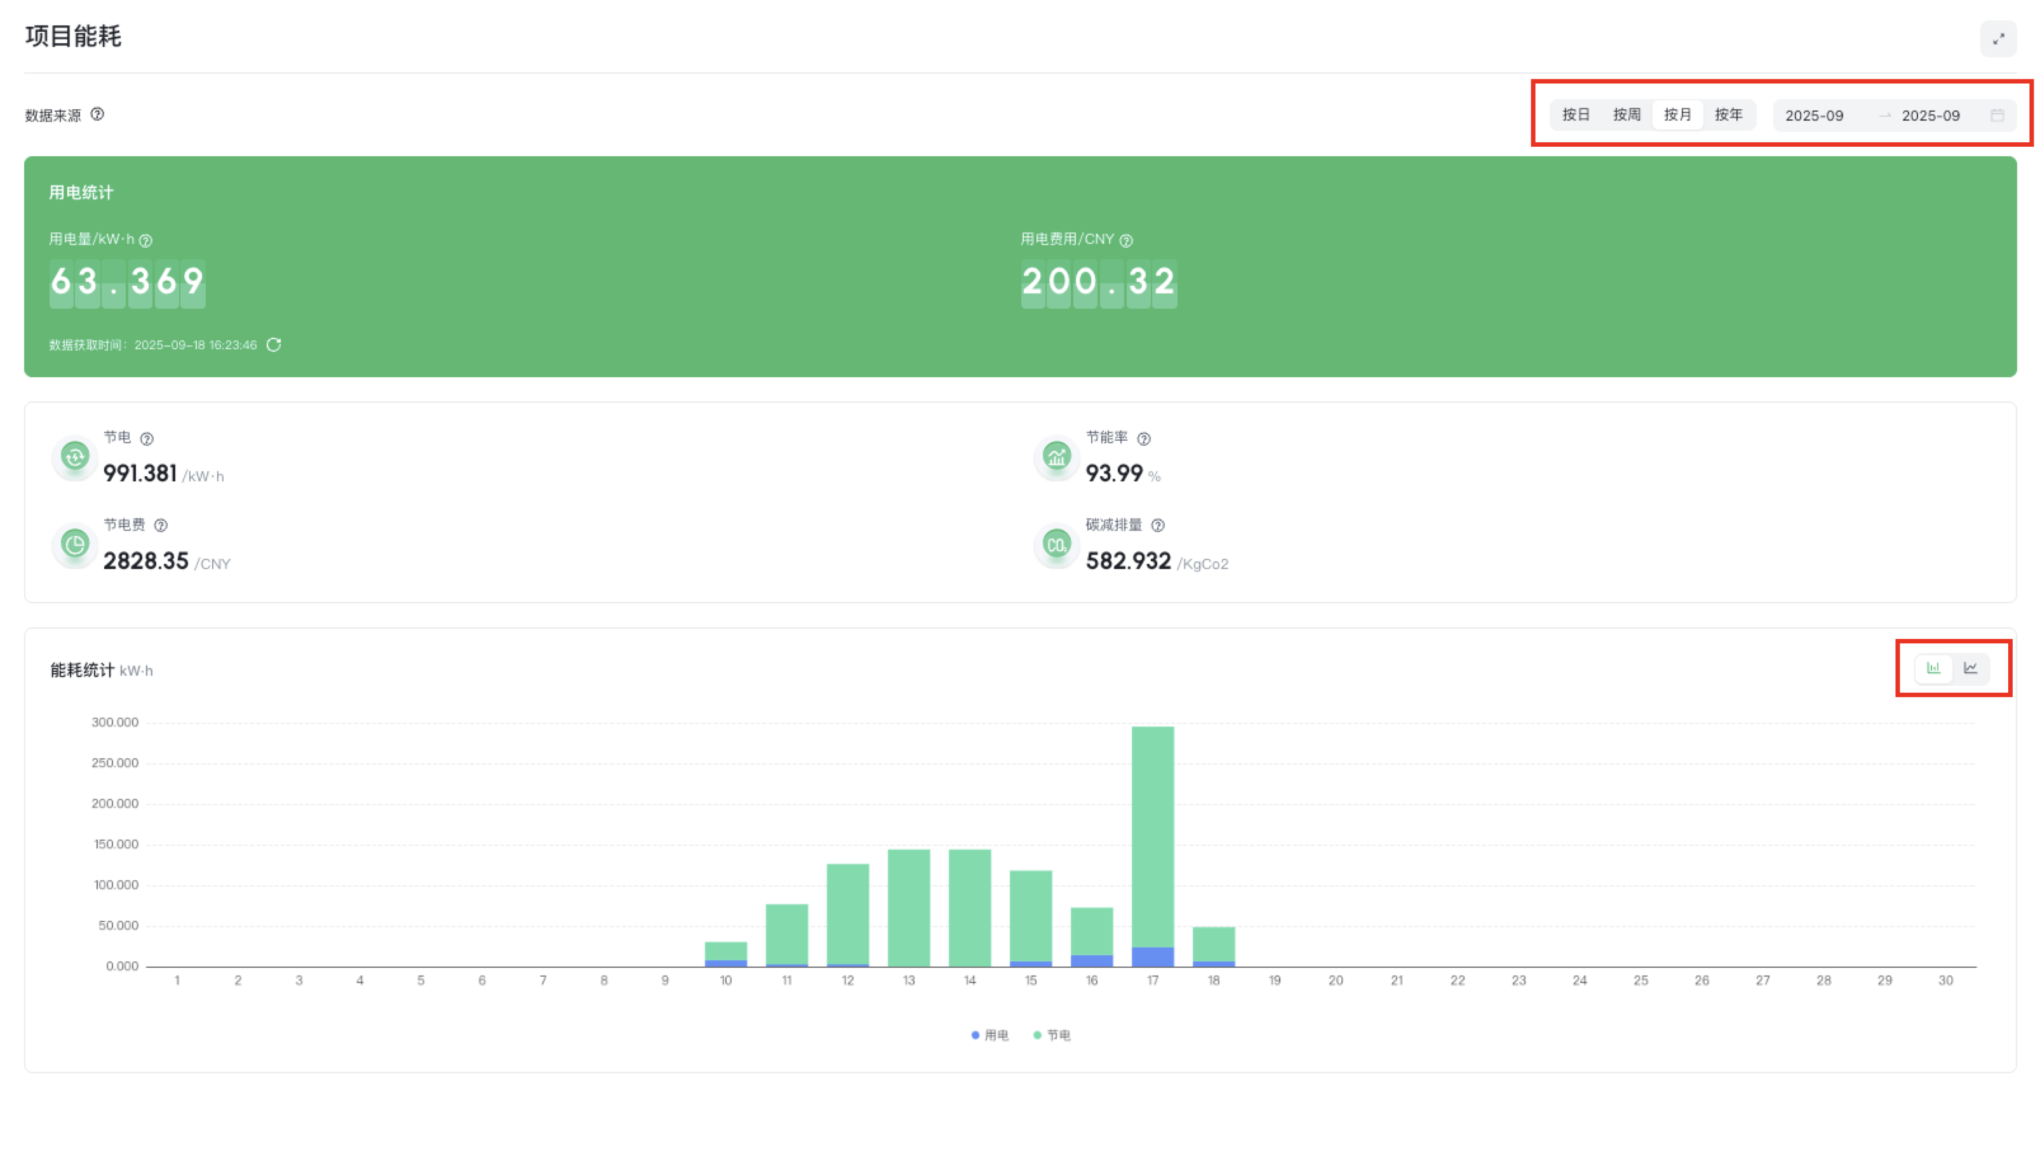Click help icon beside 用电费用/CNY
This screenshot has width=2040, height=1152.
click(x=1126, y=240)
